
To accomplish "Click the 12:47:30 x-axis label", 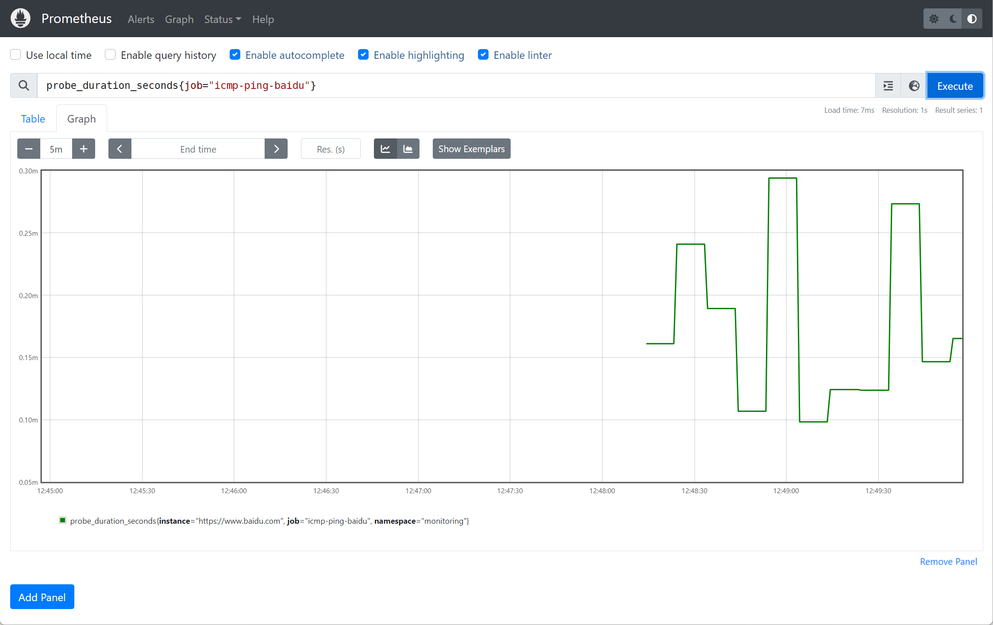I will 510,491.
